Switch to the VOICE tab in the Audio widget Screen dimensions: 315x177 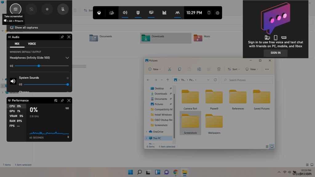coord(32,44)
